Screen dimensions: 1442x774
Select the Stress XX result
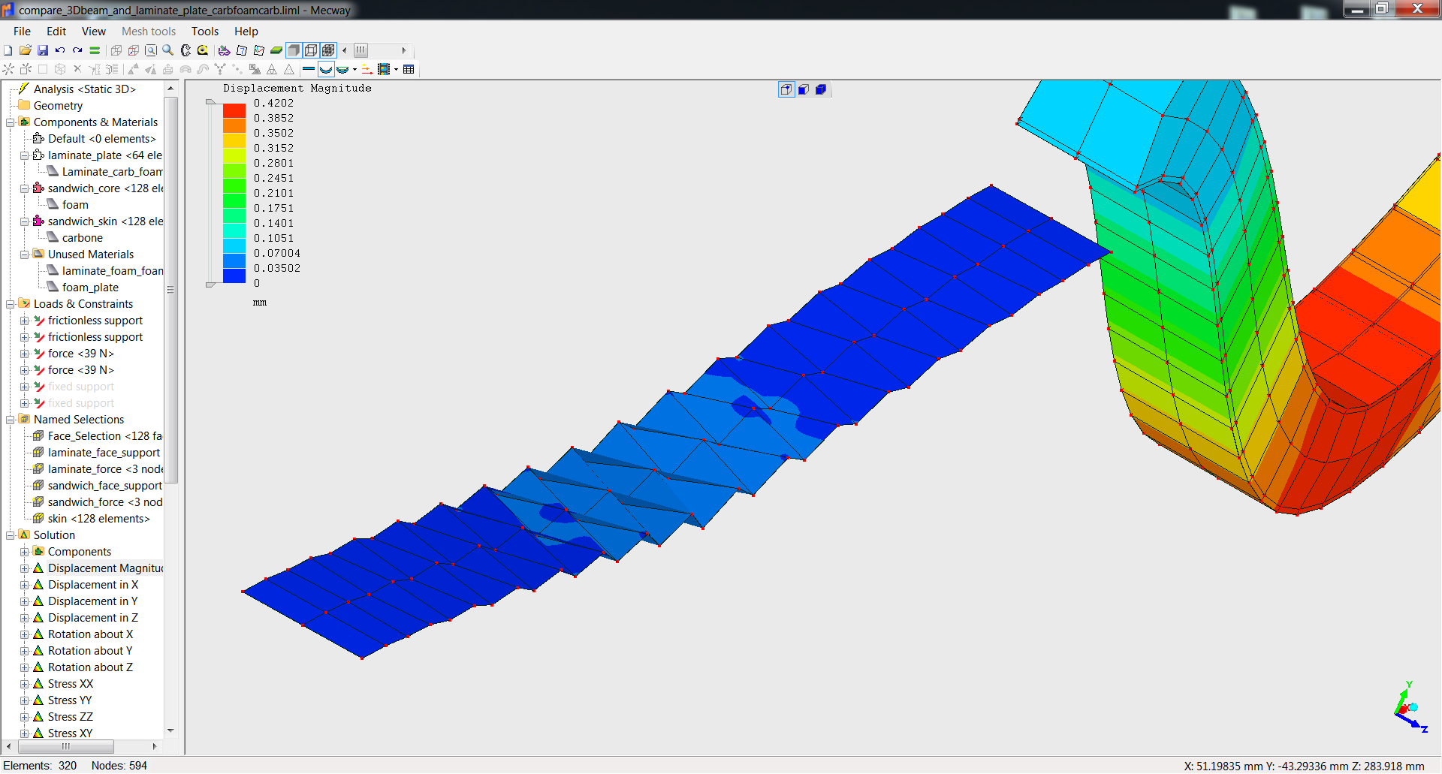[71, 684]
